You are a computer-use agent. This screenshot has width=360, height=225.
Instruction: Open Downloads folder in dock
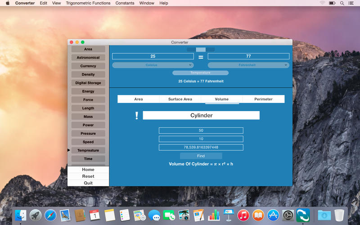click(x=324, y=216)
